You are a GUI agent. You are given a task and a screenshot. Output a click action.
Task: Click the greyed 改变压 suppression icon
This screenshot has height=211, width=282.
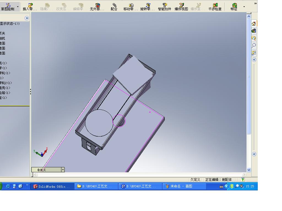pyautogui.click(x=63, y=7)
